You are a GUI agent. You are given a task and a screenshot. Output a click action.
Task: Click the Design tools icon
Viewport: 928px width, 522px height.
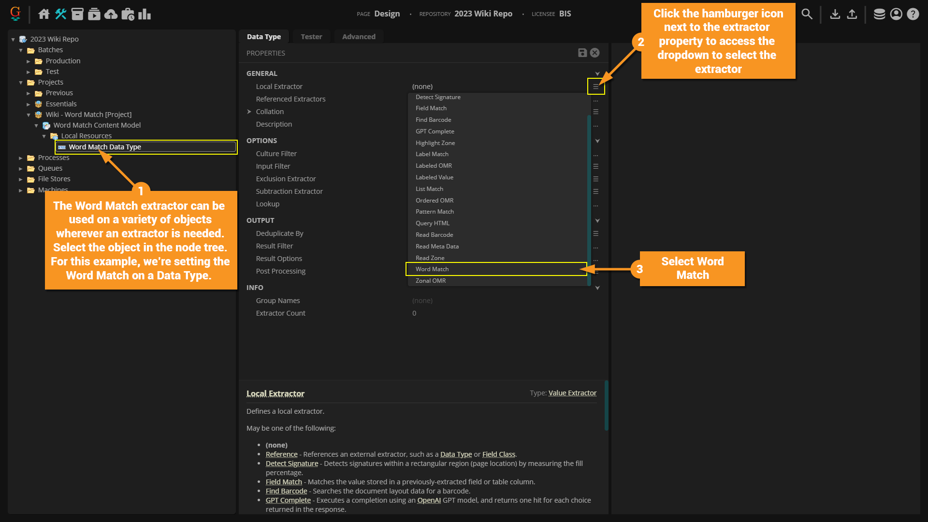tap(61, 14)
